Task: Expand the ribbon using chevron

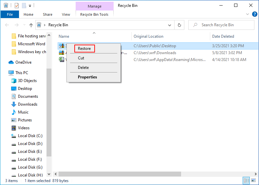Action: (248, 14)
